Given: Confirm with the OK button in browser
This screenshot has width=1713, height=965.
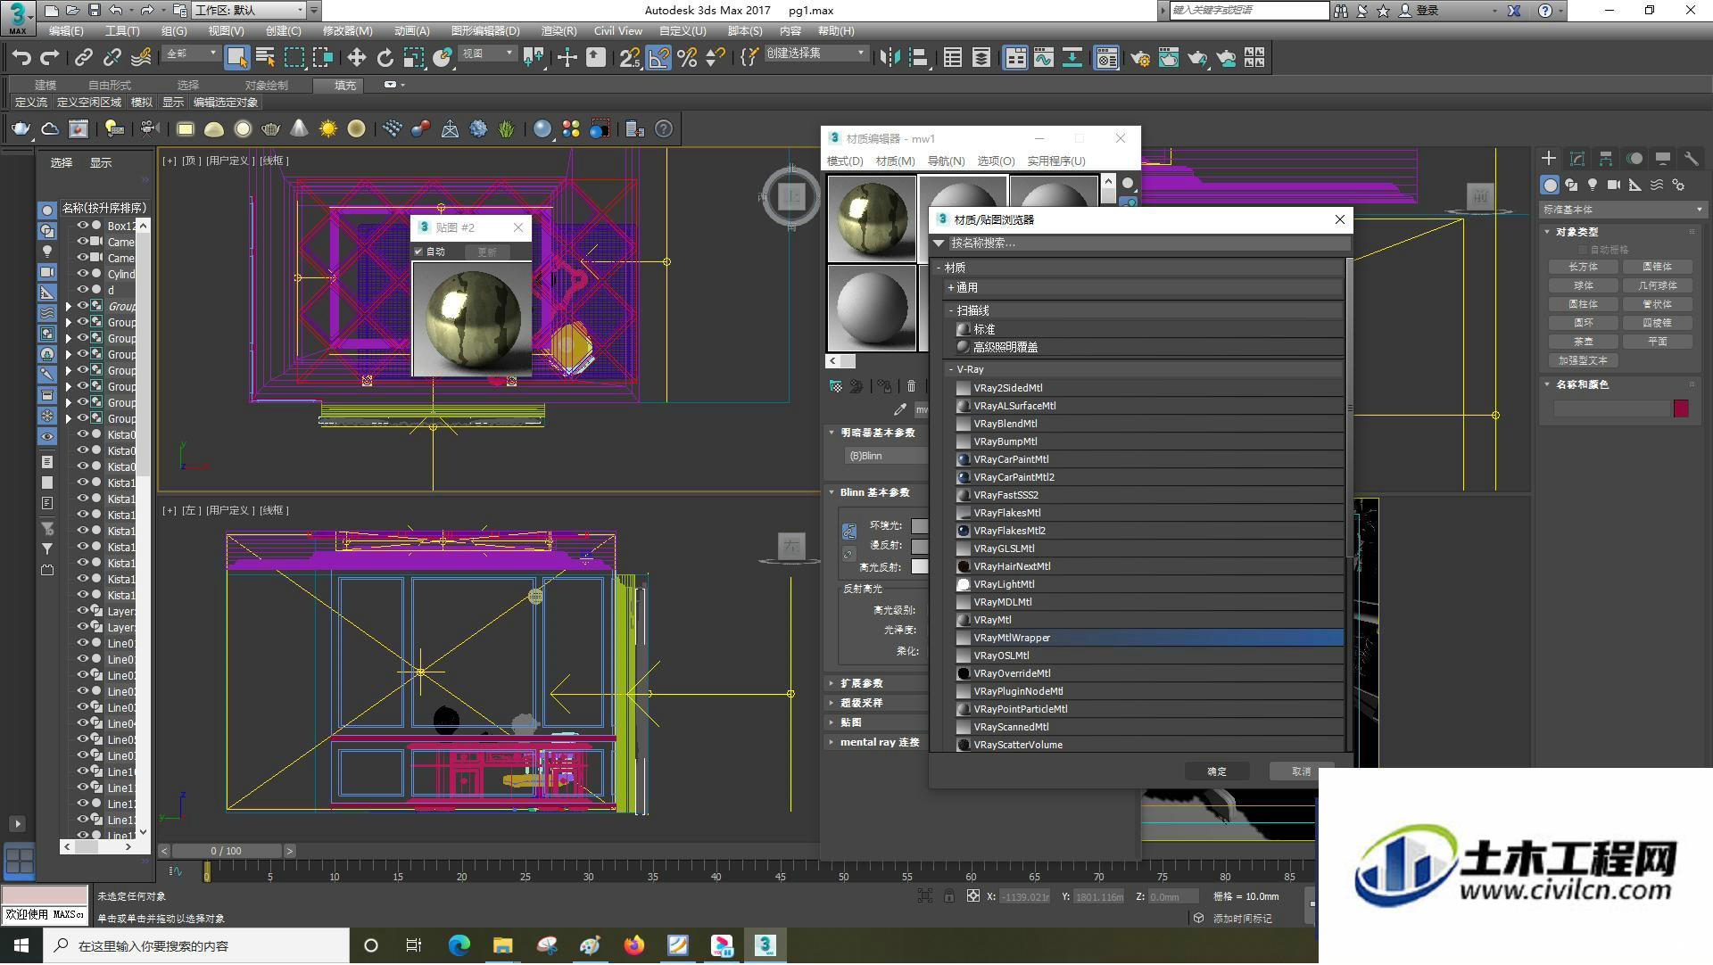Looking at the screenshot, I should 1217,771.
